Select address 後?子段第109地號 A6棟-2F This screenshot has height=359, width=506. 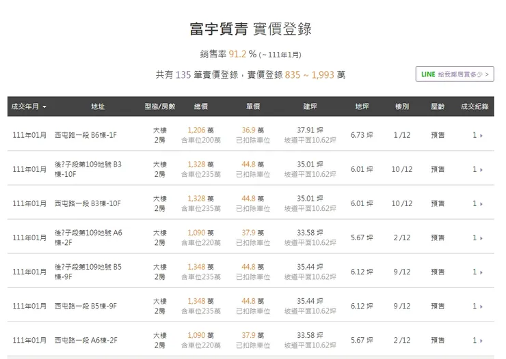[88, 238]
